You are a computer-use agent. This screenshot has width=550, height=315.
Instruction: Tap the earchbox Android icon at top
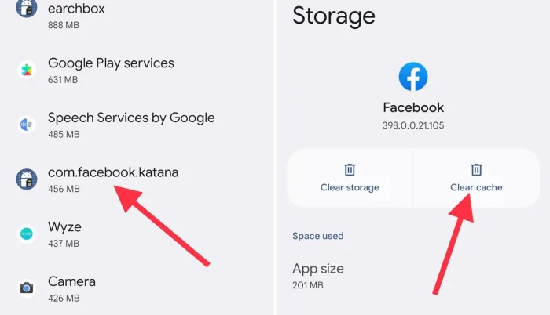(26, 8)
